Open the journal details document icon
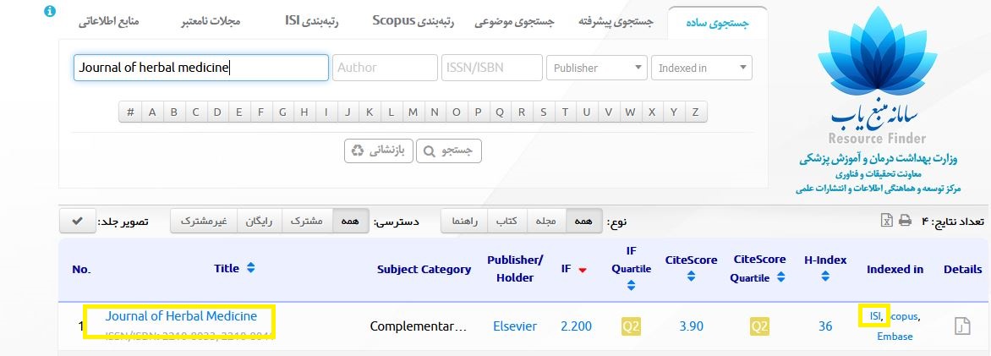This screenshot has width=991, height=356. point(961,326)
